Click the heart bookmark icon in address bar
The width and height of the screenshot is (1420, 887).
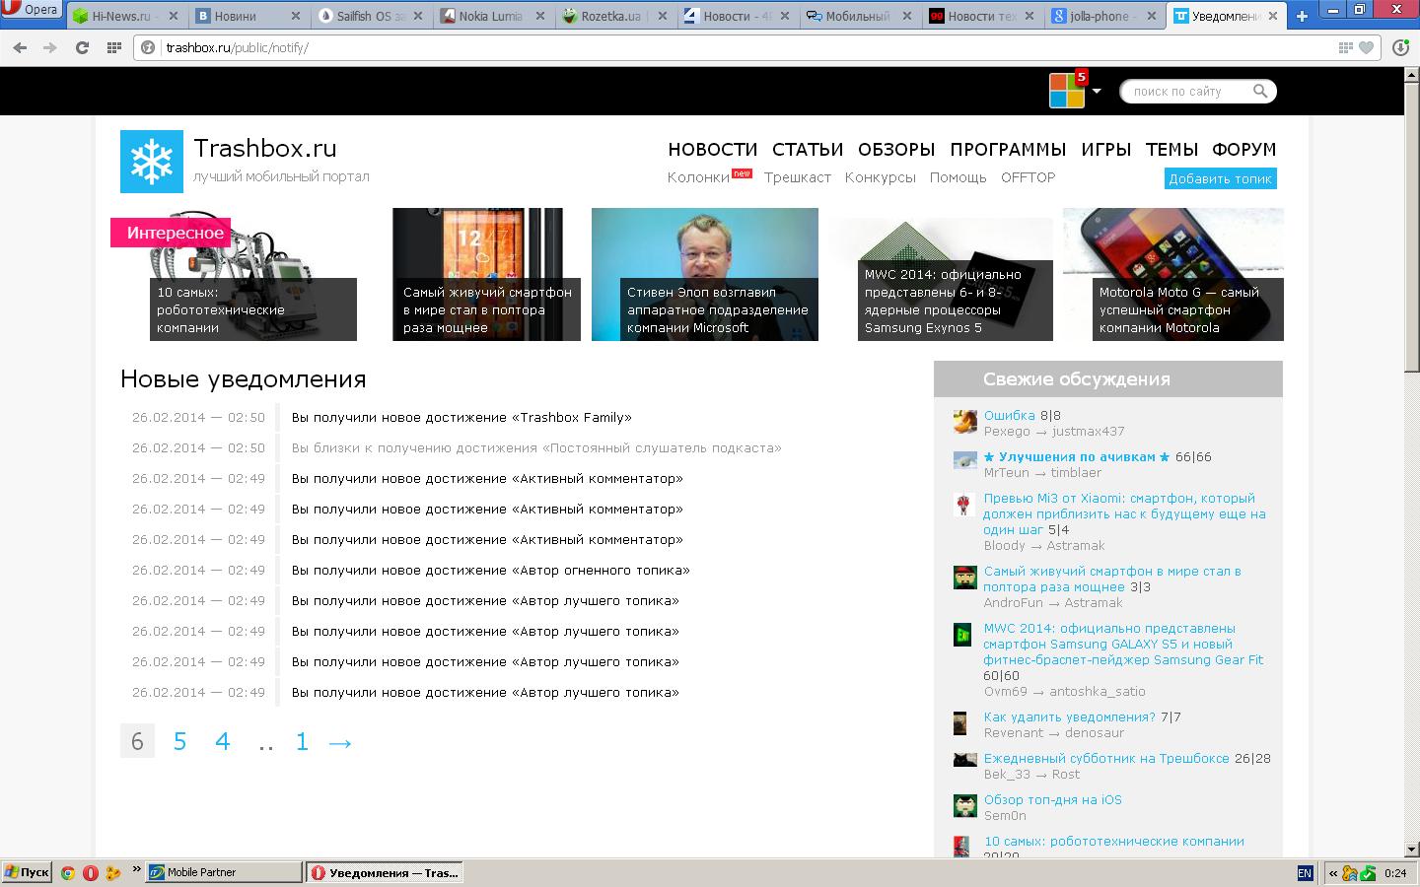pyautogui.click(x=1366, y=47)
